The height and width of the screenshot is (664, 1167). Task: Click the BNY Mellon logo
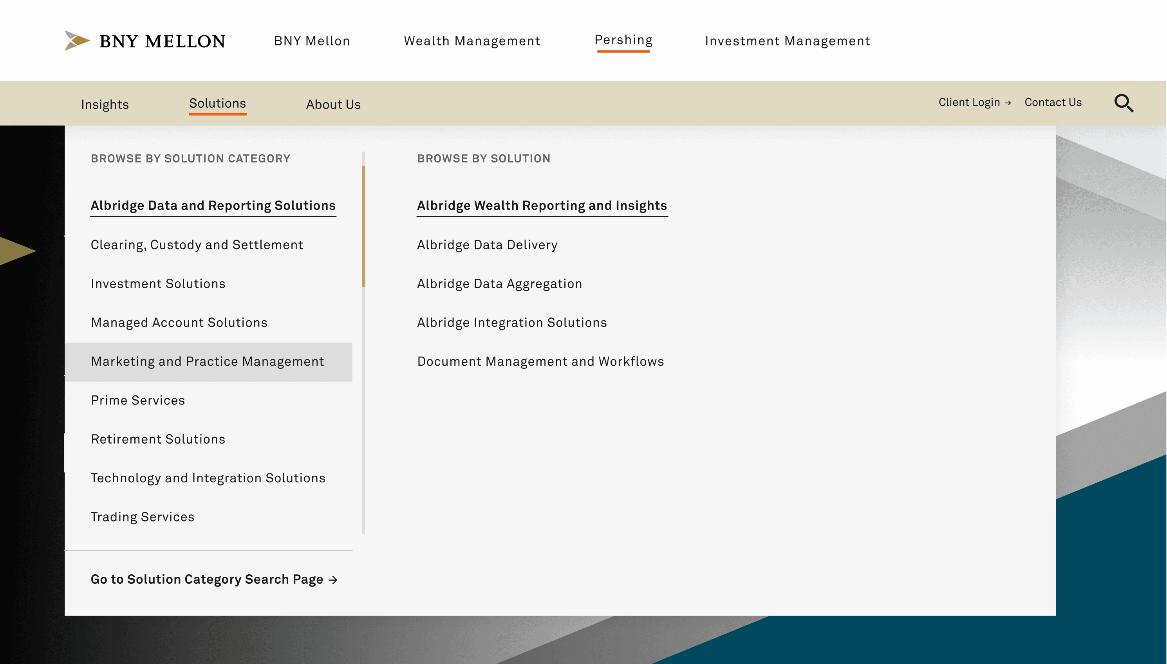[x=145, y=41]
